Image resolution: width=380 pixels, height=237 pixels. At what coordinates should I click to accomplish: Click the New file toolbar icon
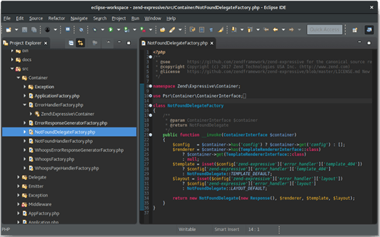(8, 29)
